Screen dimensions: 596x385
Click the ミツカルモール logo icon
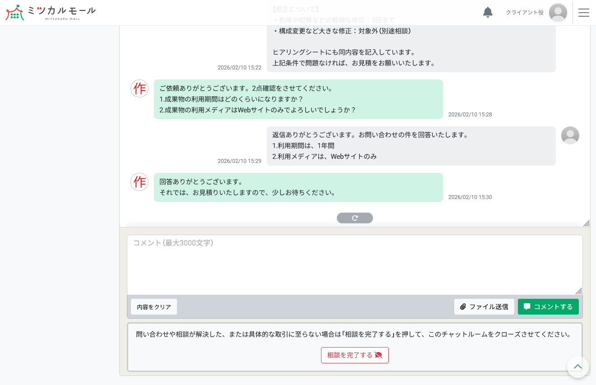(x=15, y=13)
